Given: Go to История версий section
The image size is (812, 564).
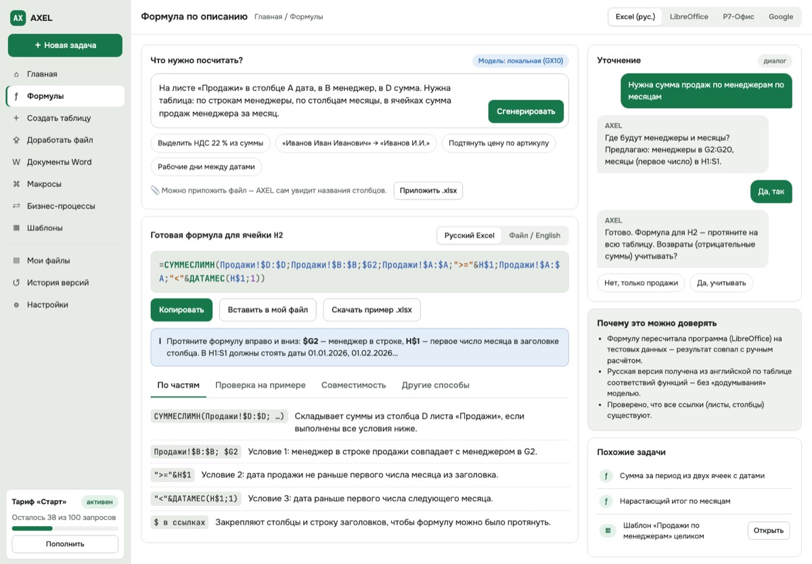Looking at the screenshot, I should click(65, 283).
